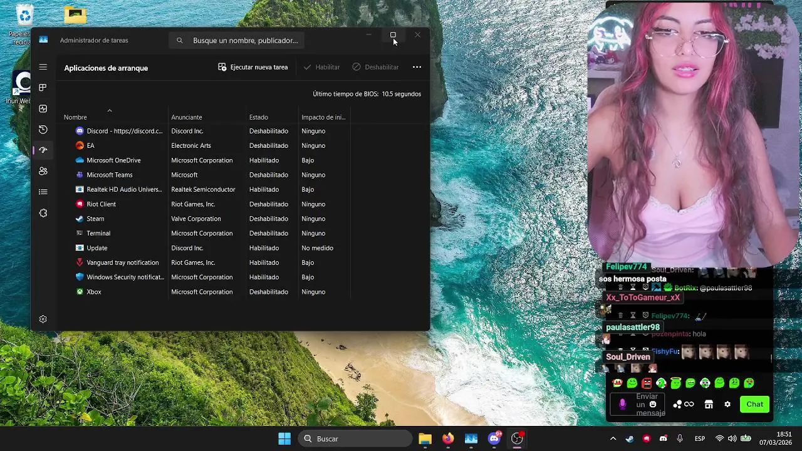Click the taskbar Buscar search box
Screen dimensions: 802x451
355,438
